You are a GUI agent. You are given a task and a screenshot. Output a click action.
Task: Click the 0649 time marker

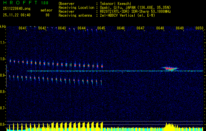click(180, 28)
